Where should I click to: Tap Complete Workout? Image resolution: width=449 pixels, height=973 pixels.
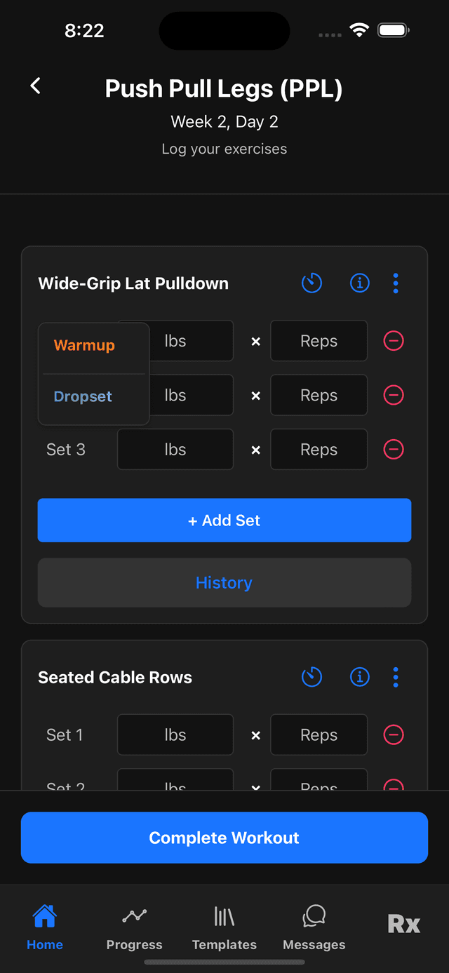point(224,838)
